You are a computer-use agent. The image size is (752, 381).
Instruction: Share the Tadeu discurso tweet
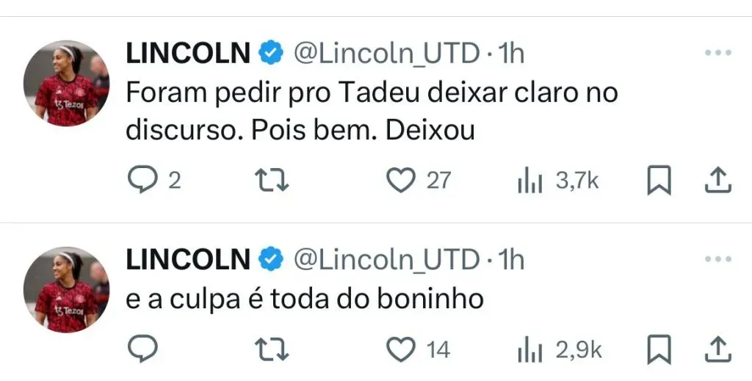[717, 181]
